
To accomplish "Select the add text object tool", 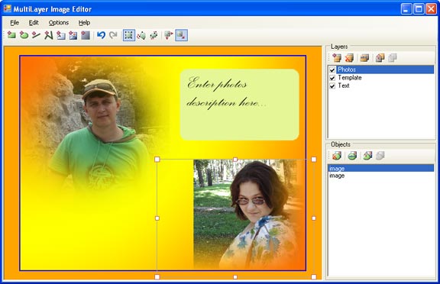I will 61,35.
